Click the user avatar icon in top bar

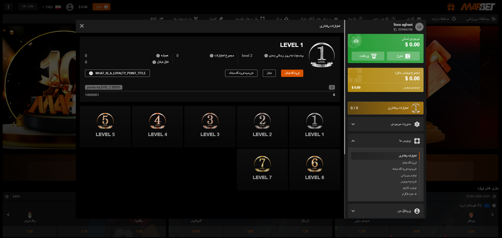tap(70, 7)
